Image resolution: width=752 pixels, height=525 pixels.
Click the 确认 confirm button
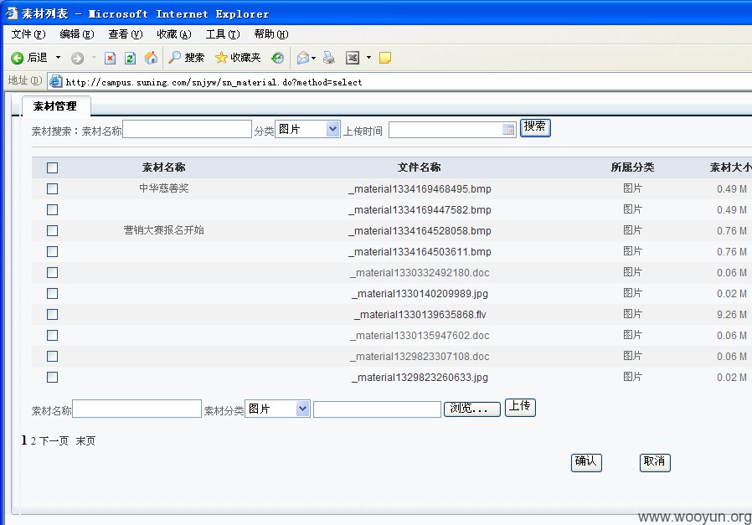[x=586, y=463]
